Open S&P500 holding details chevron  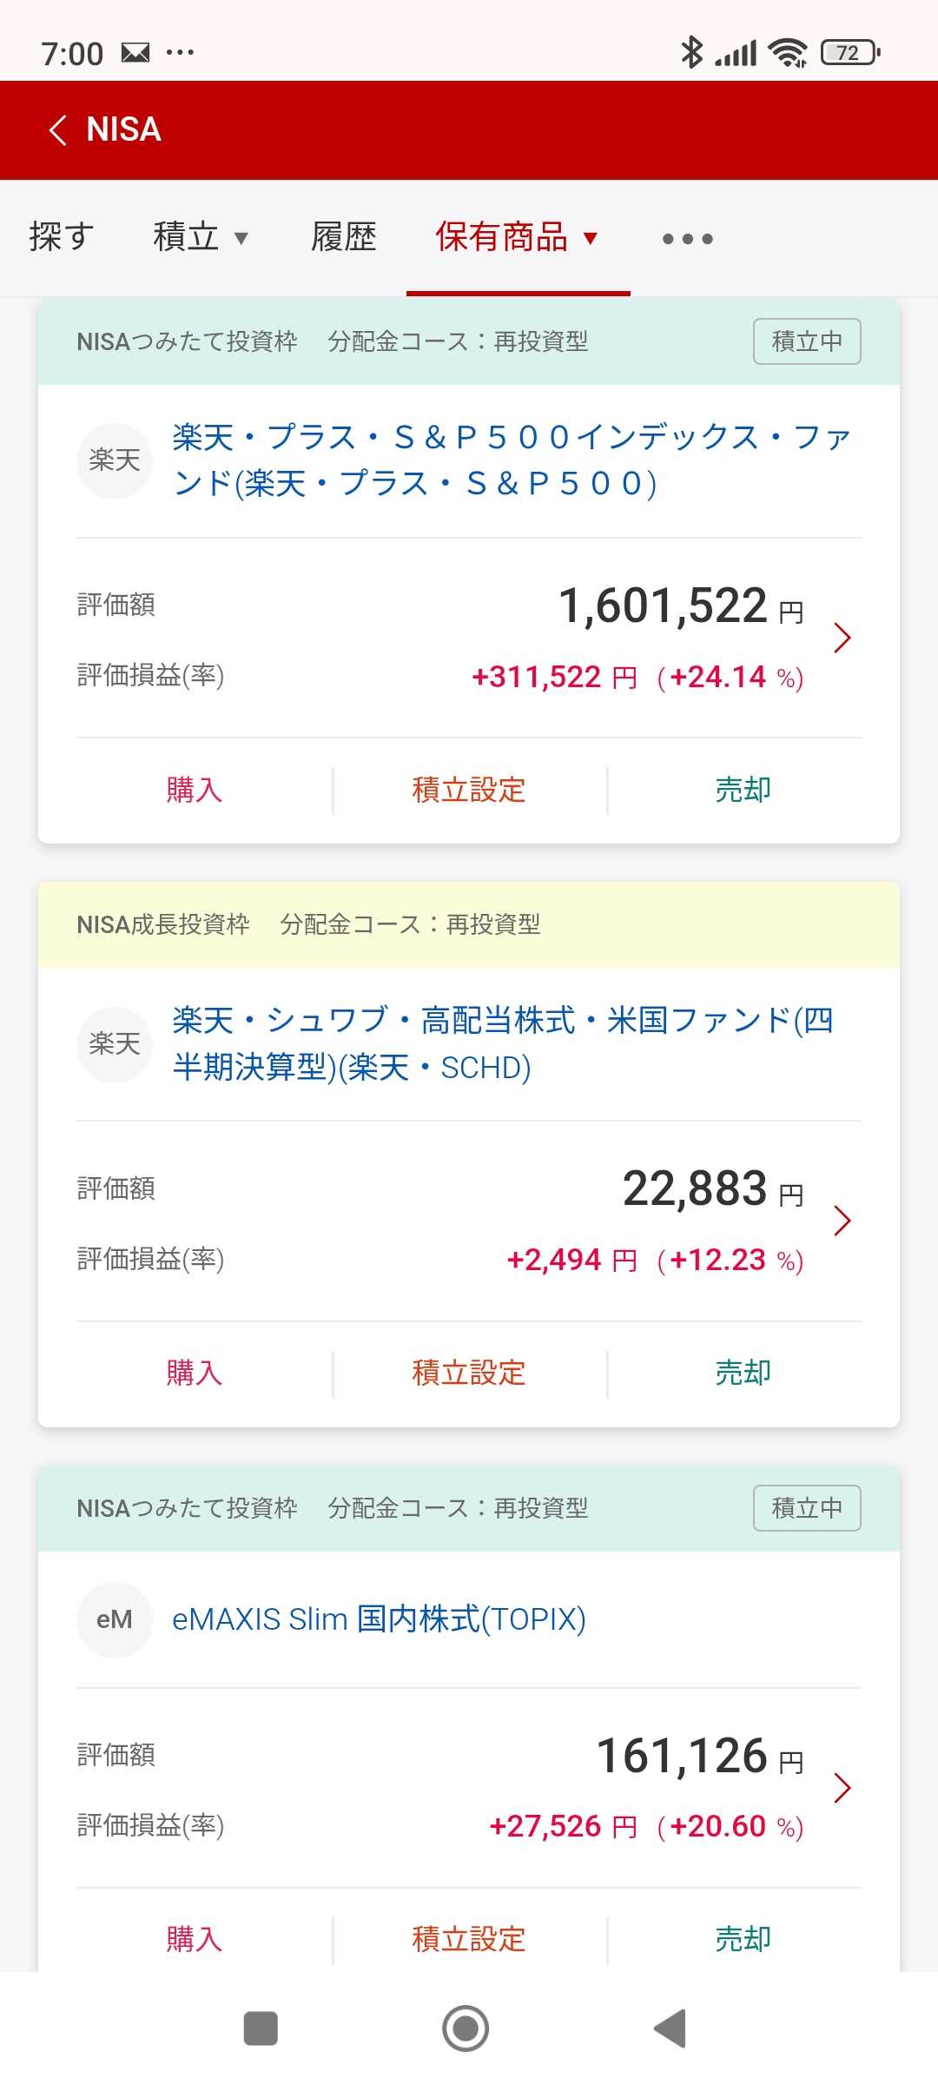842,638
